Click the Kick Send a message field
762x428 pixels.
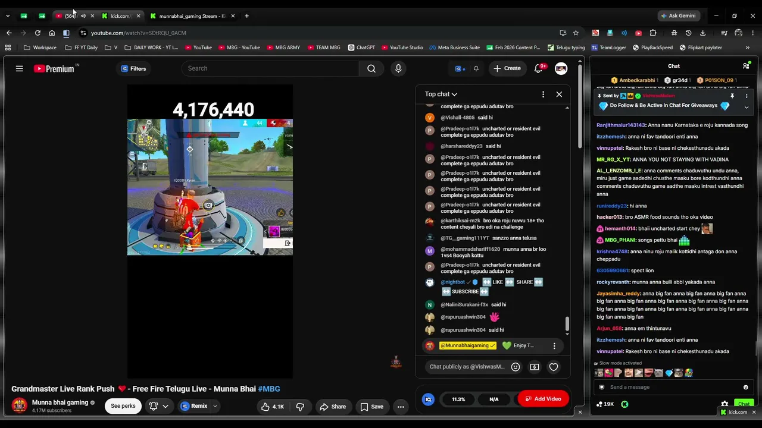click(673, 387)
